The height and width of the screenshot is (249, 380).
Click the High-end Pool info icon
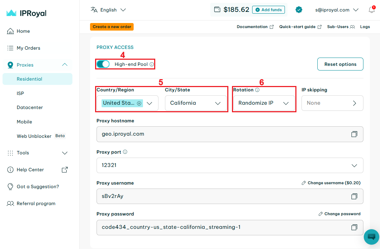[x=152, y=64]
